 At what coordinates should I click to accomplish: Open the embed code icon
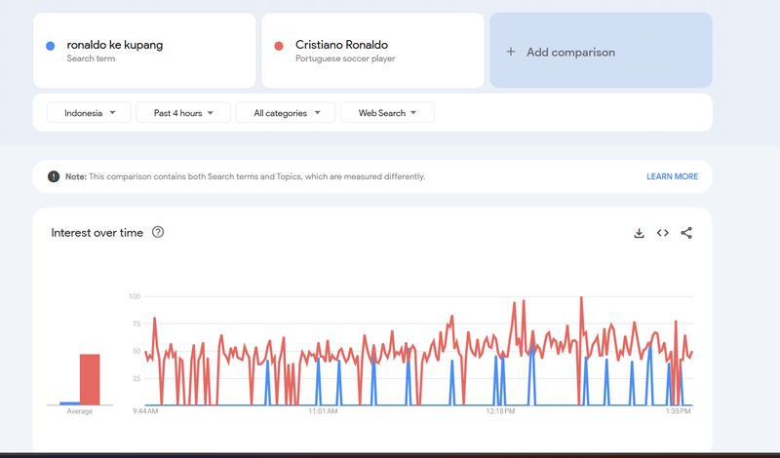click(663, 233)
